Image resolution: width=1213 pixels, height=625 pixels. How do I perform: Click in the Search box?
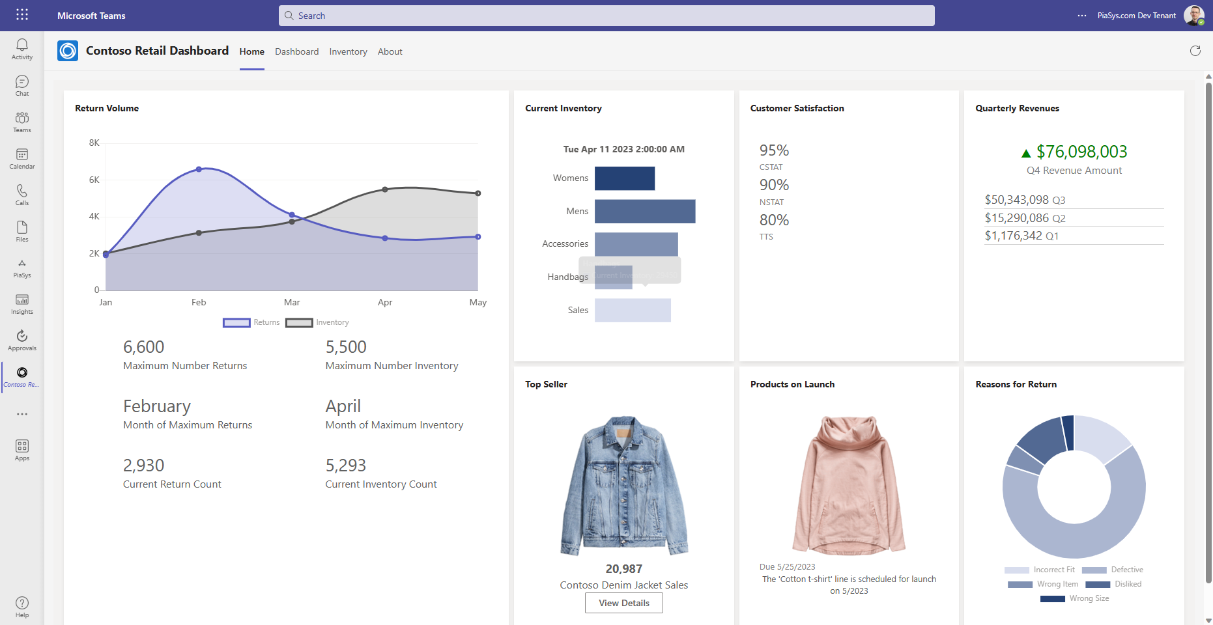pyautogui.click(x=606, y=16)
